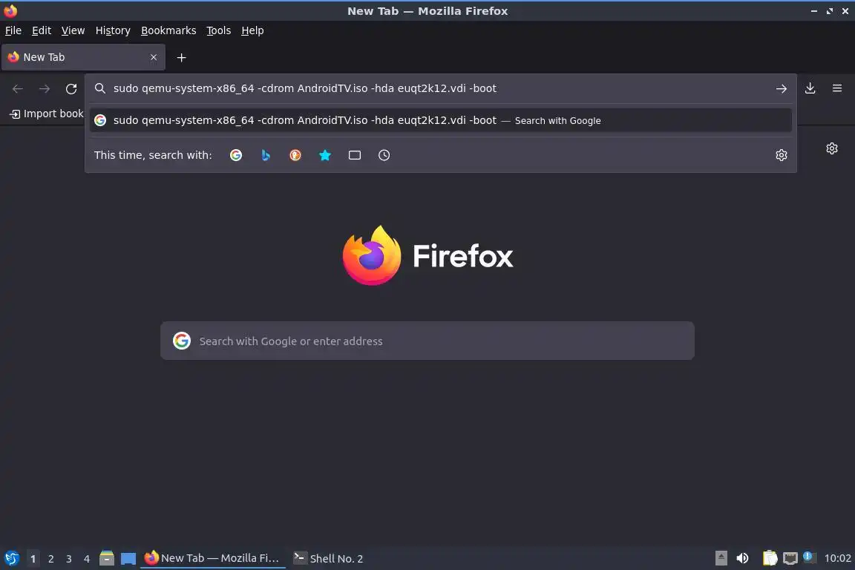Image resolution: width=855 pixels, height=570 pixels.
Task: Click the eject removable media tray icon
Action: pos(721,558)
